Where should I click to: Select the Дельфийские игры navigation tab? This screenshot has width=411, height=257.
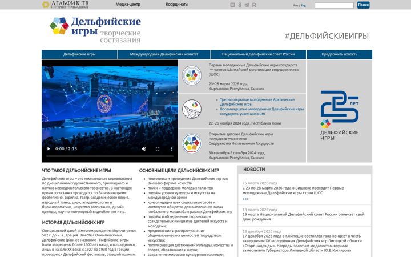(x=79, y=54)
